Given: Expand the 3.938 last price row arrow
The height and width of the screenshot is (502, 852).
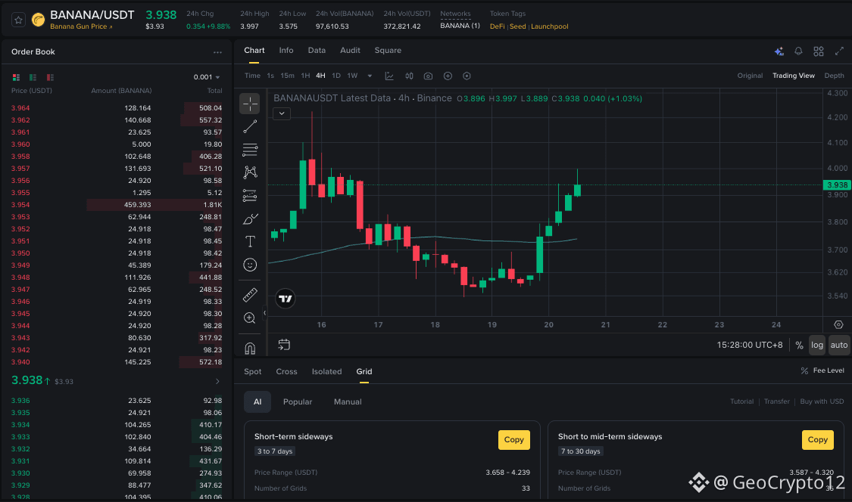Looking at the screenshot, I should tap(217, 382).
